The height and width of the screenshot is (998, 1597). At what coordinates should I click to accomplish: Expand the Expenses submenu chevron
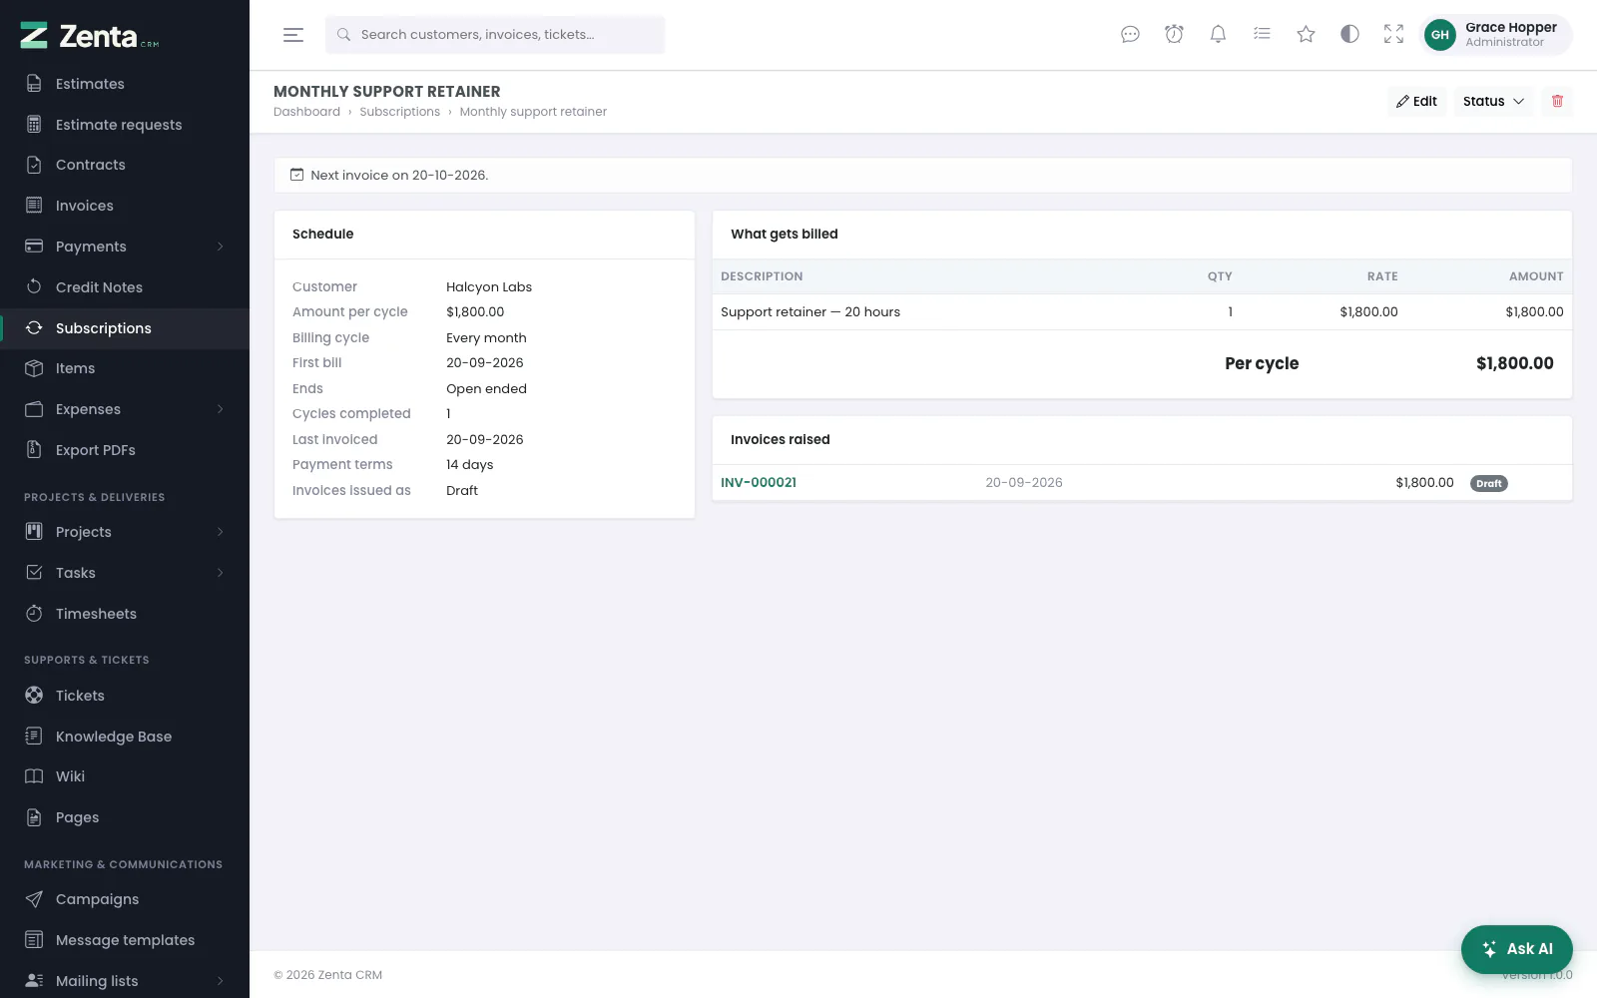click(x=221, y=409)
